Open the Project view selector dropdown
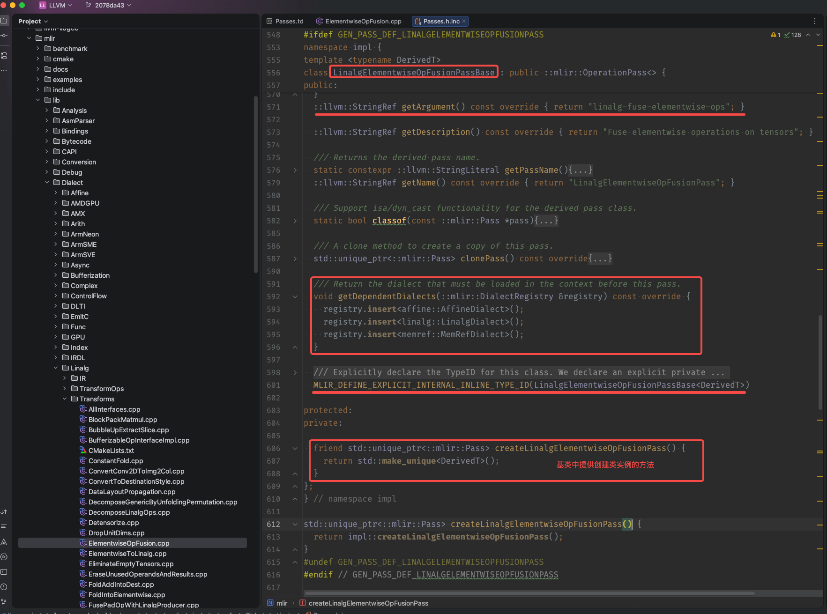This screenshot has height=614, width=827. click(x=33, y=21)
